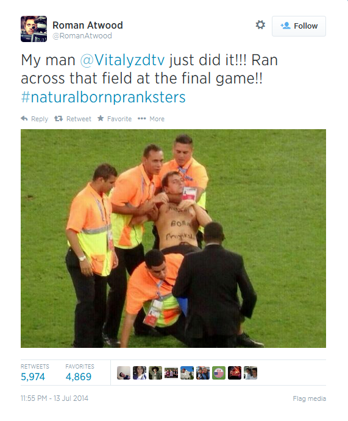Click the Flag media link

[x=310, y=398]
